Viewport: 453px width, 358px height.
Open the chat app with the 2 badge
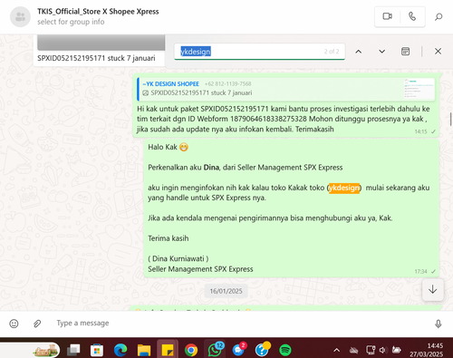click(239, 350)
